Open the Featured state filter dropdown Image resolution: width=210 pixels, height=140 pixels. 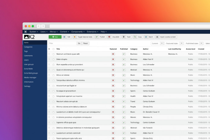(x=174, y=43)
